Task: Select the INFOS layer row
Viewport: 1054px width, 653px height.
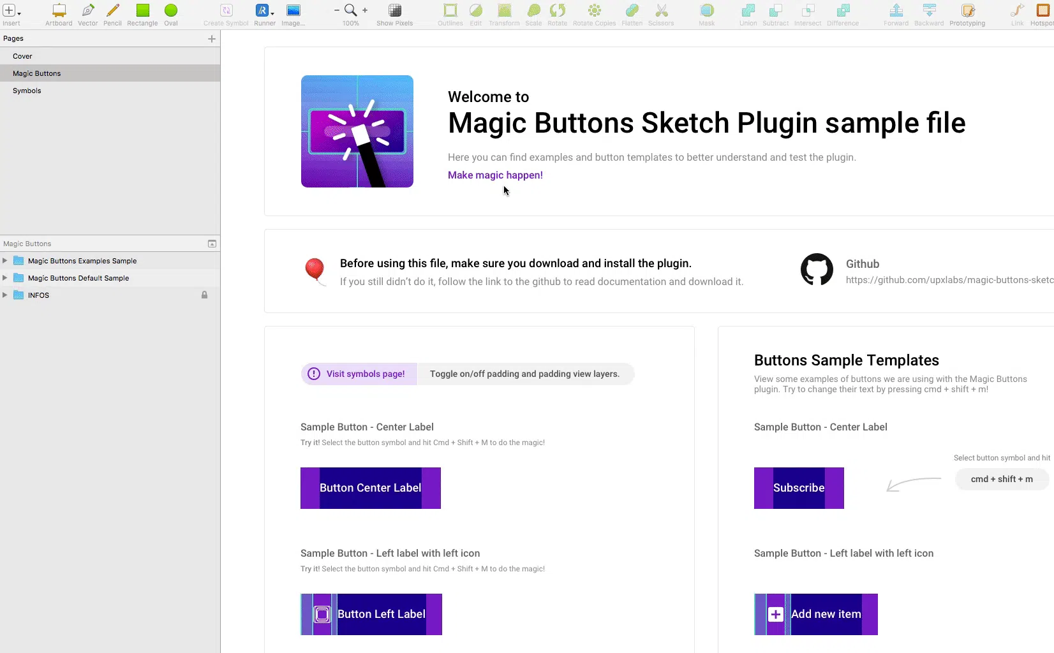Action: pyautogui.click(x=110, y=295)
